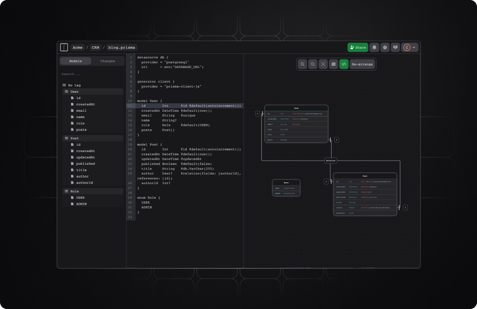Collapse the Post model in the sidebar
Image resolution: width=477 pixels, height=309 pixels.
pyautogui.click(x=93, y=138)
